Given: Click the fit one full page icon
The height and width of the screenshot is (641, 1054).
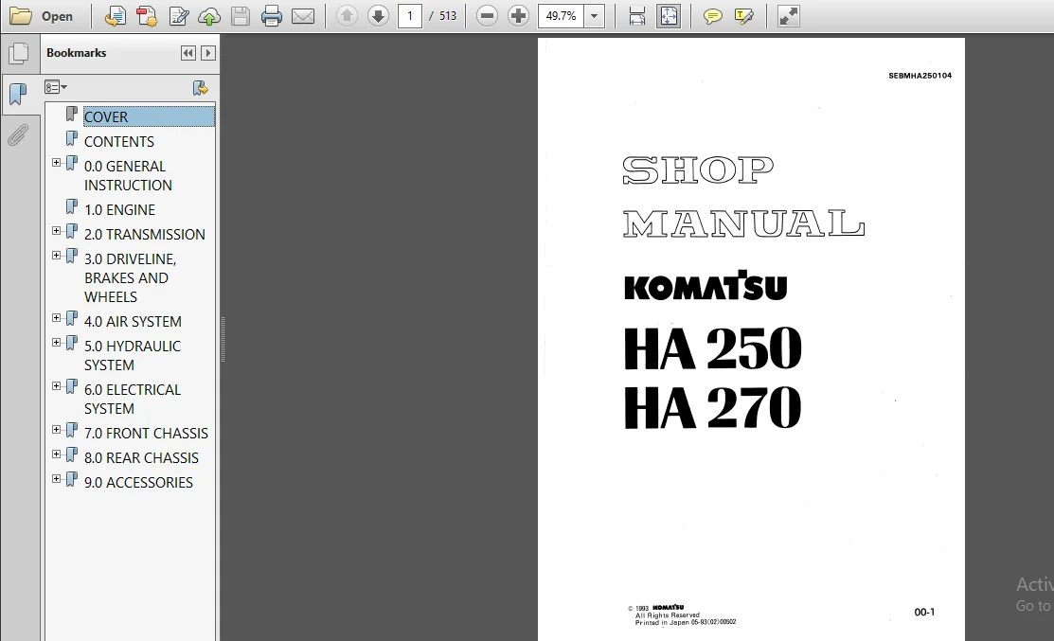Looking at the screenshot, I should (x=669, y=16).
